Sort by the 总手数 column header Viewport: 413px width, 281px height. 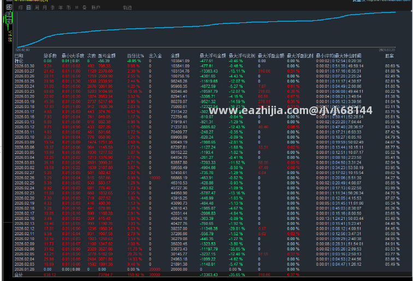pos(50,56)
